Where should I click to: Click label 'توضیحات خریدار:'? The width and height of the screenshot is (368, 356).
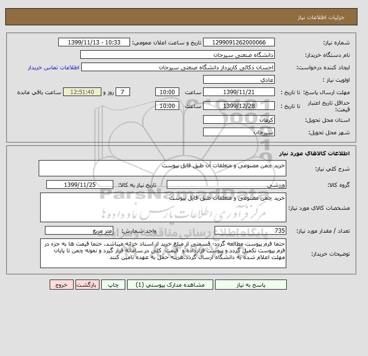(330, 254)
